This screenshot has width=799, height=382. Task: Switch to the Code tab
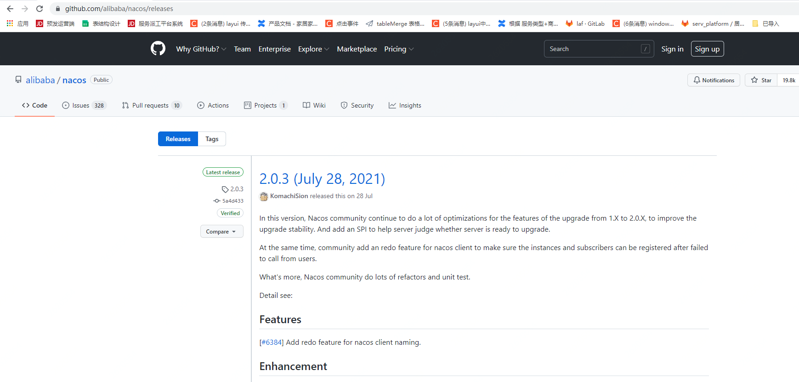[x=34, y=105]
